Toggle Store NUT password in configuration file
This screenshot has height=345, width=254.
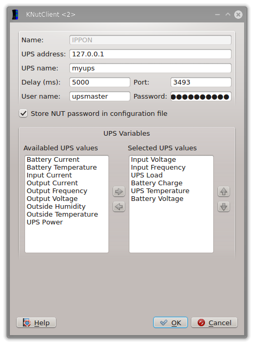pyautogui.click(x=23, y=114)
